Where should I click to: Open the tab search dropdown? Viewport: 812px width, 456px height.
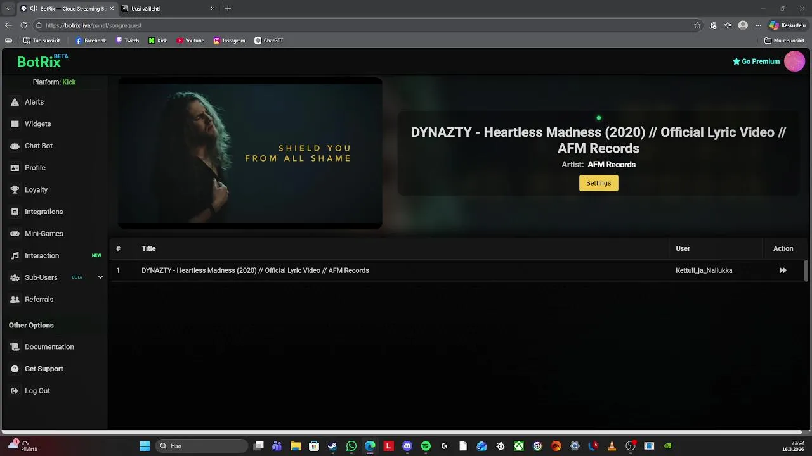tap(8, 9)
